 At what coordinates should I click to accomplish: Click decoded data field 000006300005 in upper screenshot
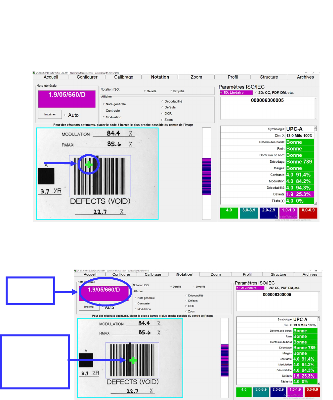(x=269, y=108)
